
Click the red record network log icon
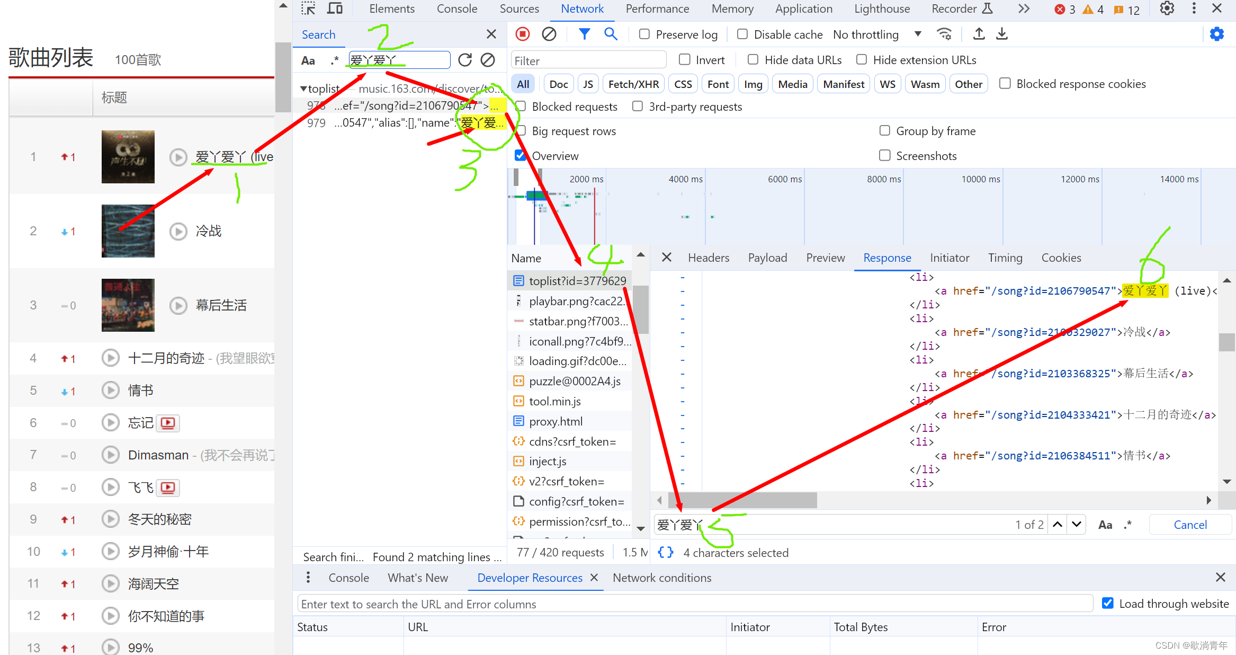tap(523, 34)
